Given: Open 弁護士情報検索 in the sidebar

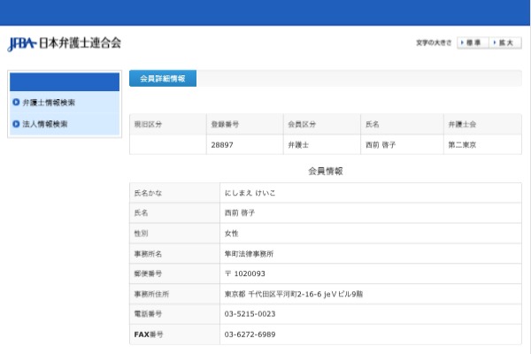Looking at the screenshot, I should pyautogui.click(x=49, y=103).
